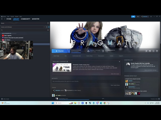This screenshot has width=161, height=120.
Task: Select Apex Legends in the library list
Action: 8,35
